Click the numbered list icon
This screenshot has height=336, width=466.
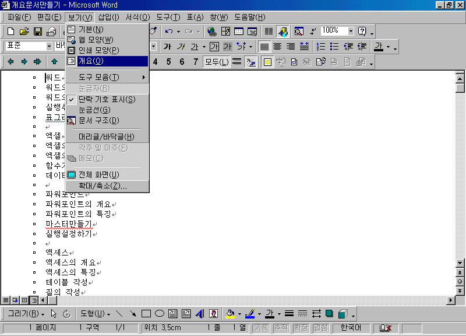point(321,47)
